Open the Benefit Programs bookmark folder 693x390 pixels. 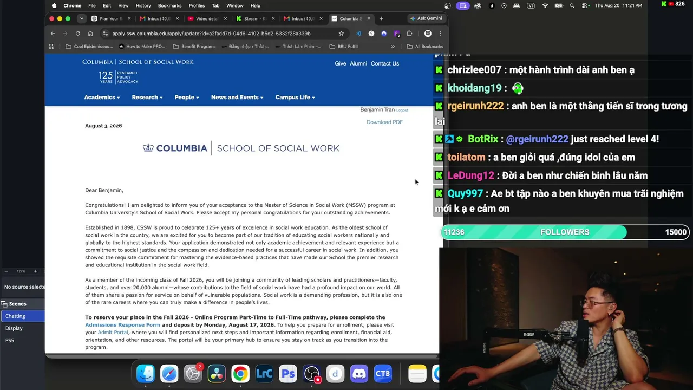coord(194,47)
